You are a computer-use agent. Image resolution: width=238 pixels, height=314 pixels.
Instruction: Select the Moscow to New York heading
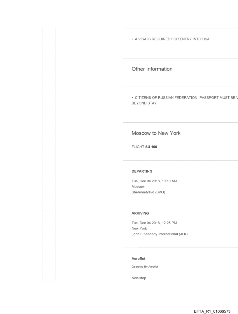point(156,133)
